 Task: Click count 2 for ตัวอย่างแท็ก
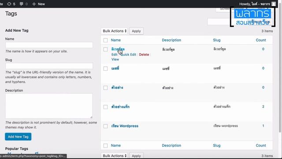pyautogui.click(x=263, y=106)
